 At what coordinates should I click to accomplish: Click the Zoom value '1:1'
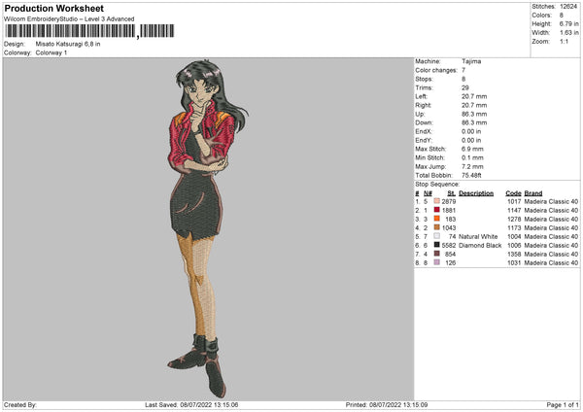[x=564, y=41]
